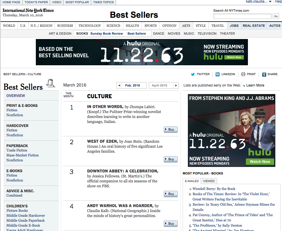The width and height of the screenshot is (282, 231).
Task: Open the SPORTS section
Action: [x=151, y=26]
